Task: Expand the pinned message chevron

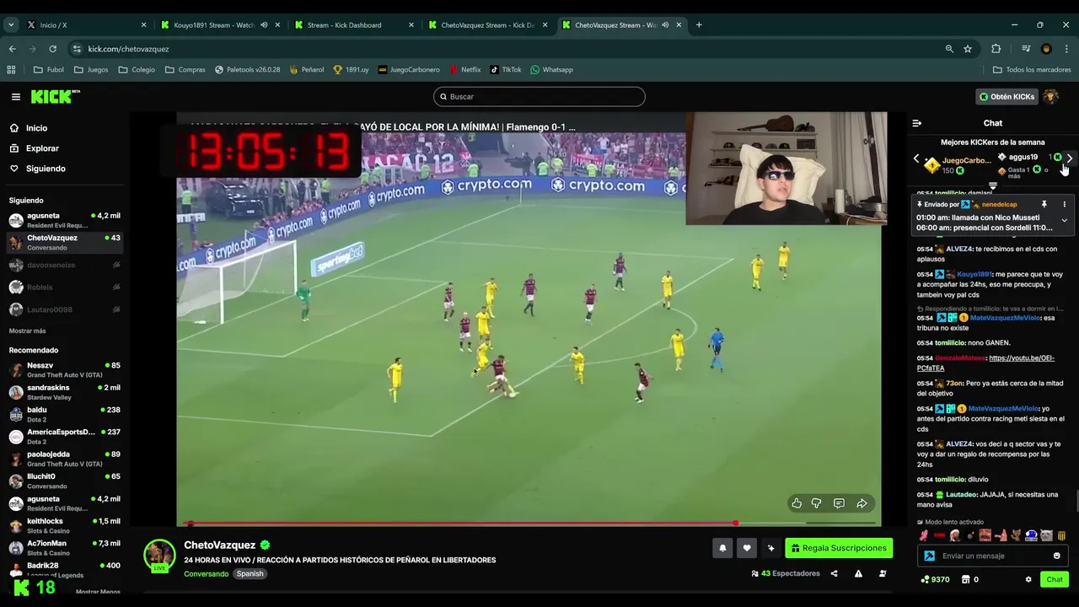Action: tap(1064, 221)
